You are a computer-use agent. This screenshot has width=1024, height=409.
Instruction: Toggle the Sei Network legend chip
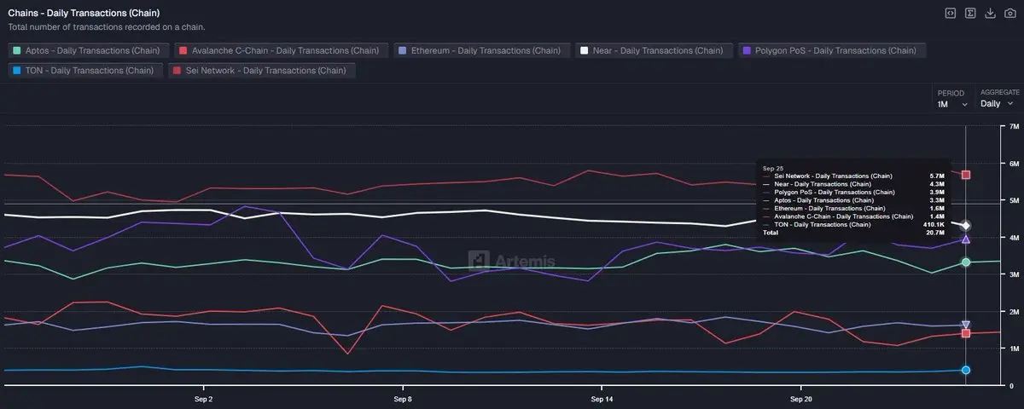(262, 70)
